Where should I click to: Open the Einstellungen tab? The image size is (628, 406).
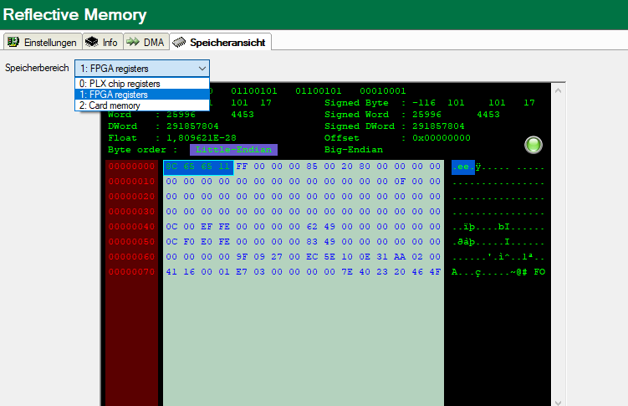43,42
